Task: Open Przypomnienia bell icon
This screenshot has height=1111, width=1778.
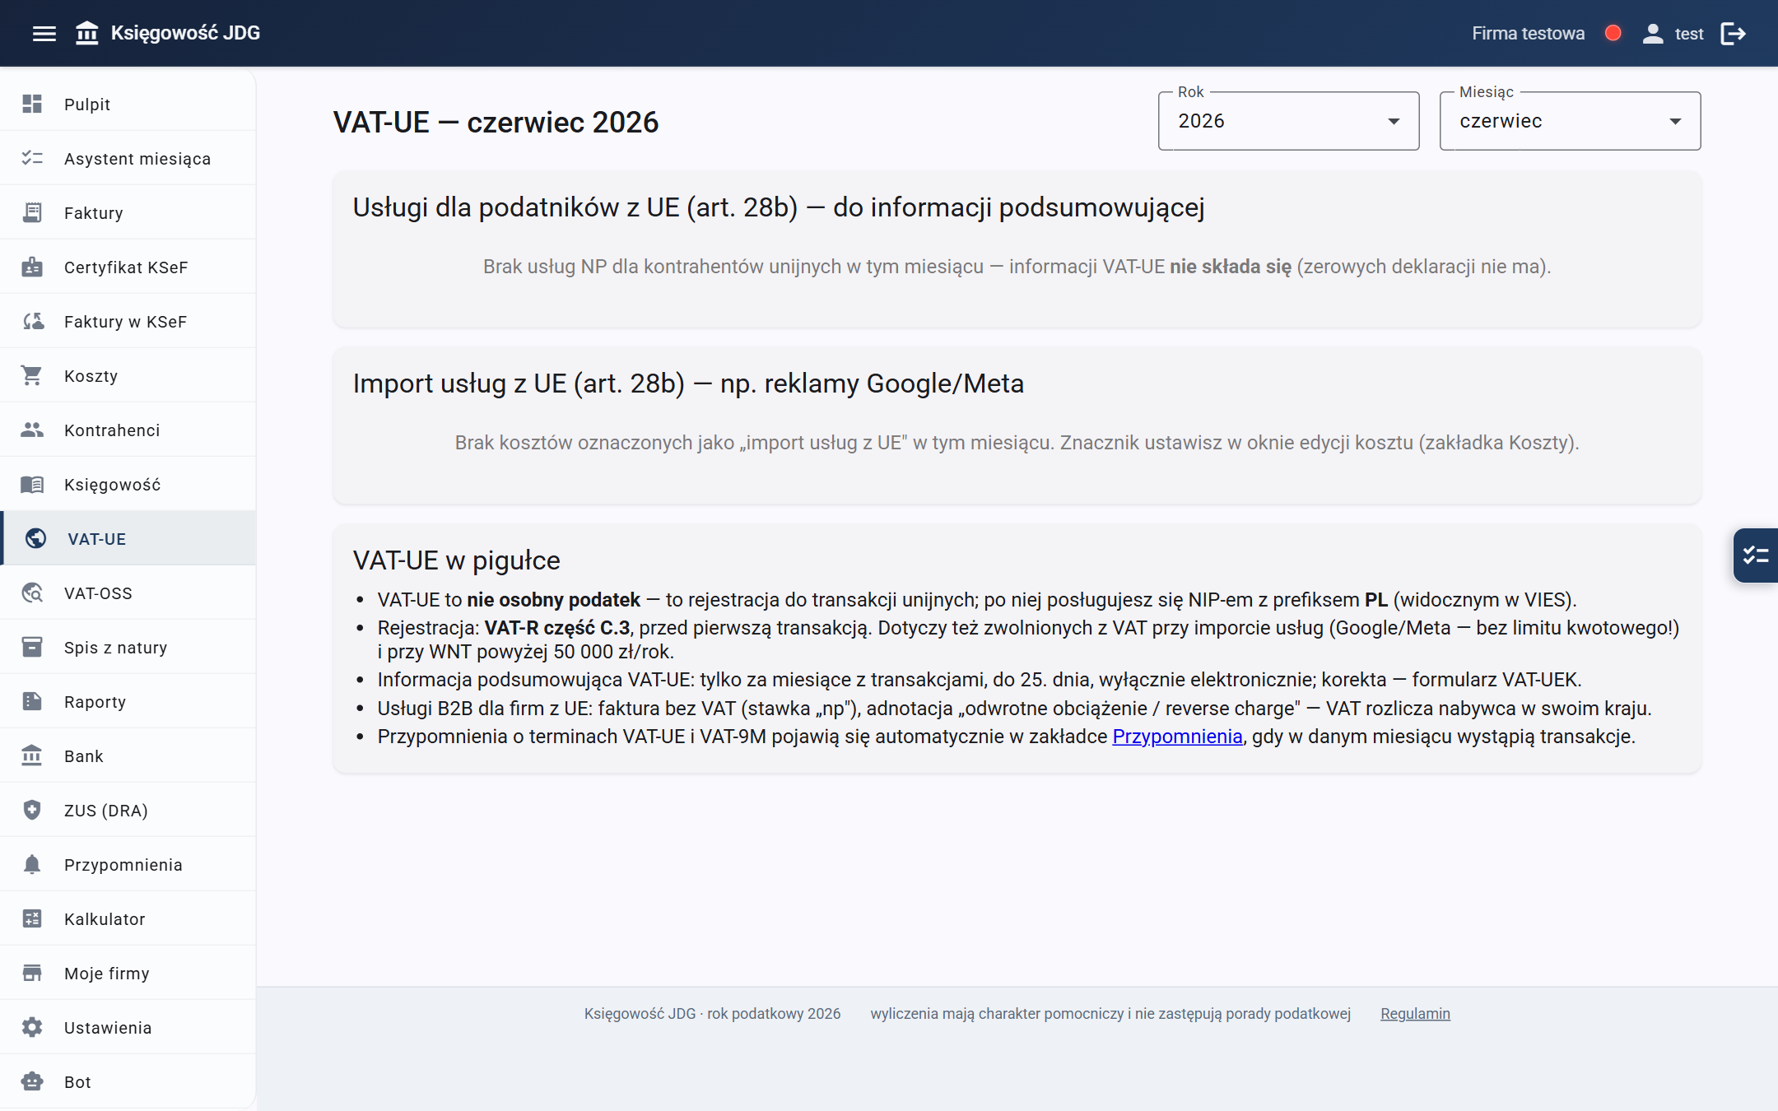Action: (x=32, y=865)
